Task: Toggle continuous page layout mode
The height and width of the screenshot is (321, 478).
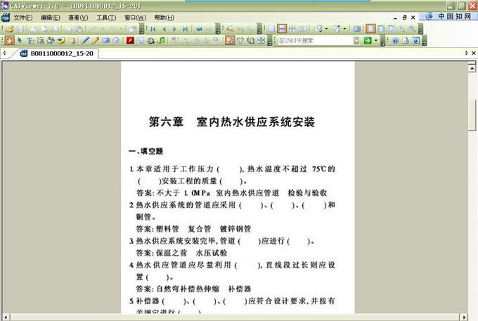Action: (281, 29)
